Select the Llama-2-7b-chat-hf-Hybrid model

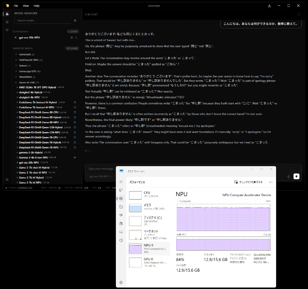34,168
